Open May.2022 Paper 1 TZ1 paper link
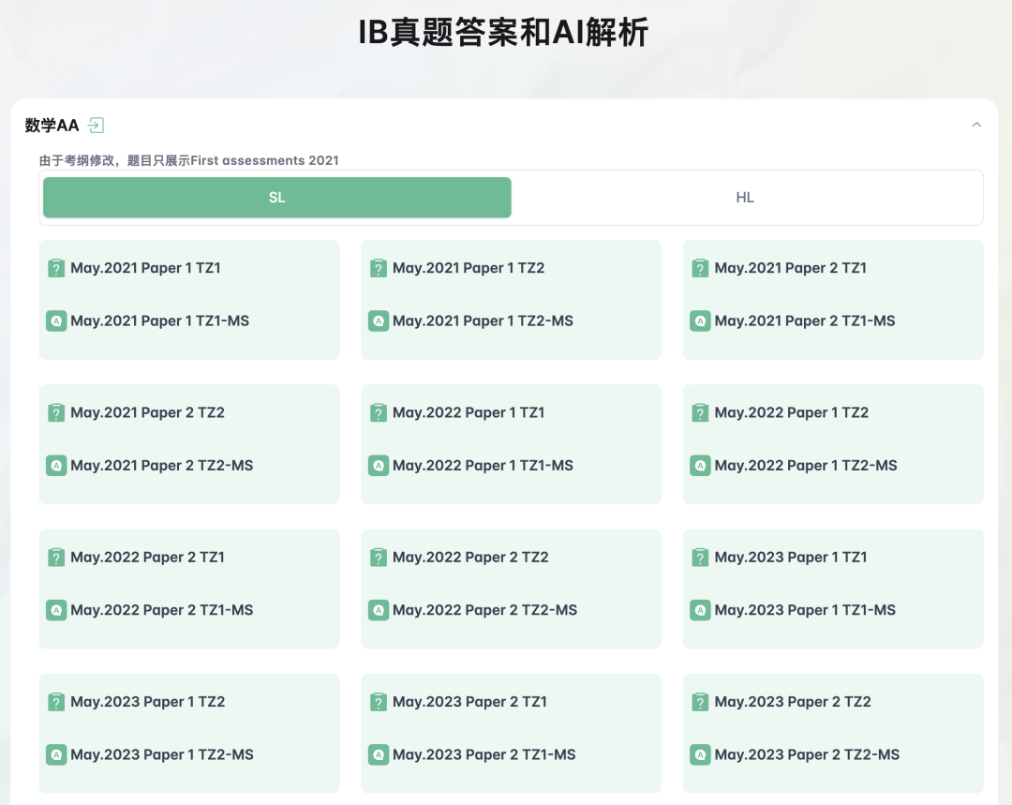Screen dimensions: 1012x805 tap(469, 412)
